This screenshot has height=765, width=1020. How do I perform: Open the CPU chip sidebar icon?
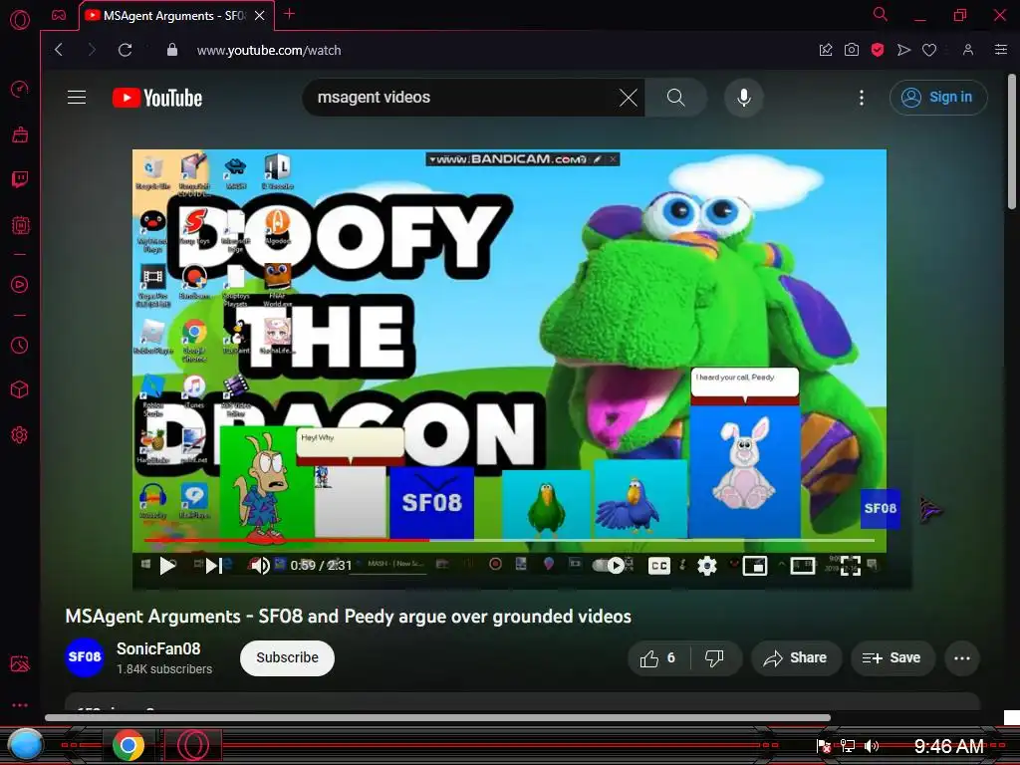pyautogui.click(x=20, y=225)
